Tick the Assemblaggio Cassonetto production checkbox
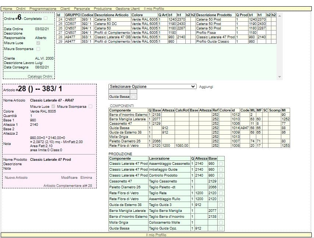Viewport: 314px width, 238px height. [x=221, y=164]
